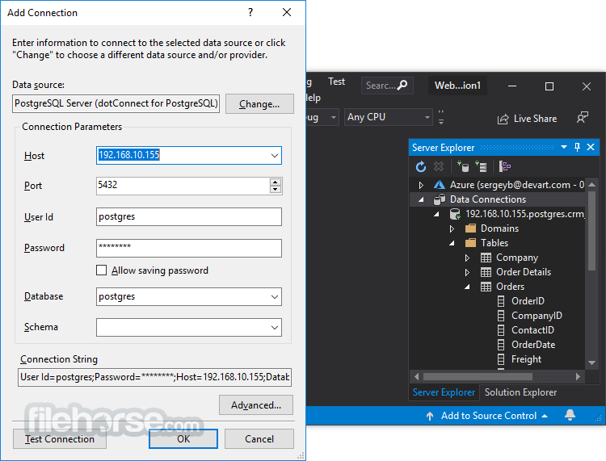This screenshot has height=461, width=606.
Task: Confirm the connection with OK
Action: pos(183,439)
